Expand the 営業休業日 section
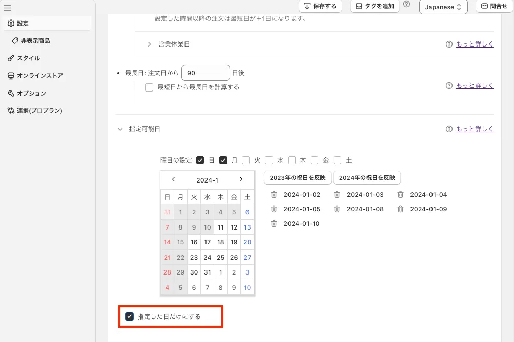 point(149,44)
